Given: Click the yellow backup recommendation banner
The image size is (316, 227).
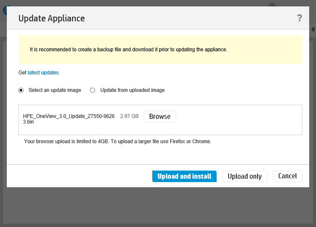Looking at the screenshot, I should point(160,50).
